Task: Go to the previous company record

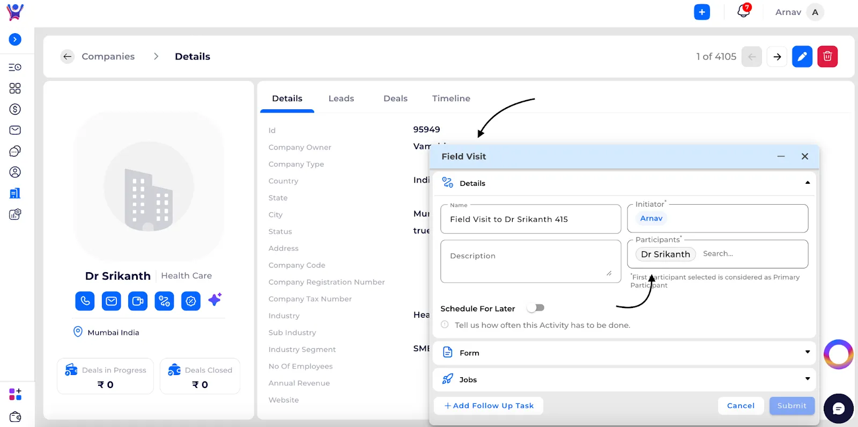Action: (x=752, y=56)
